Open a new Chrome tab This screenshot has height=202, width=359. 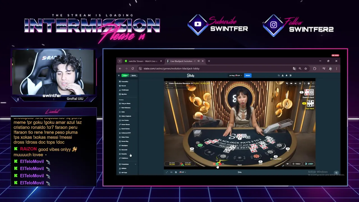[x=209, y=61]
